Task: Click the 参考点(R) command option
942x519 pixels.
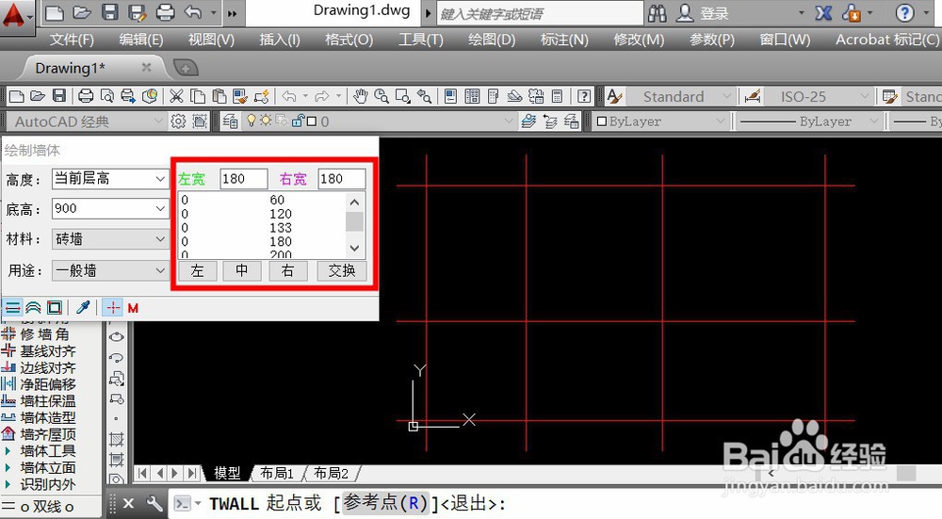Action: click(384, 503)
